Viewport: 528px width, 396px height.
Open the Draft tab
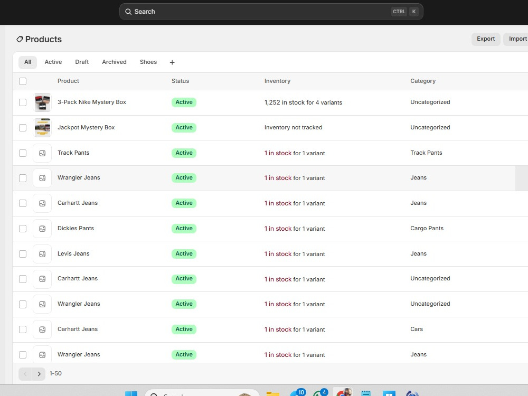point(82,62)
